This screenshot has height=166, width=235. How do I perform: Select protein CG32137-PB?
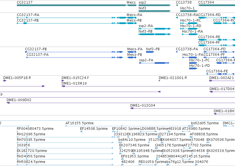click(74, 52)
